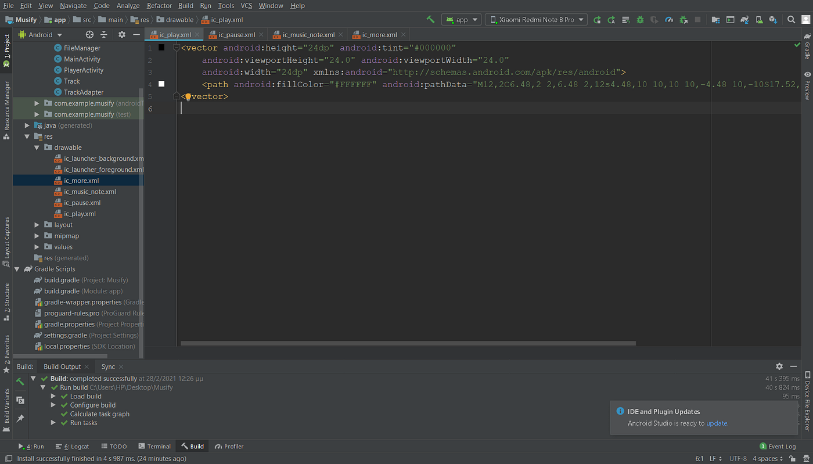Click the Sync Project with Gradle Files icon
Viewport: 813px width, 464px height.
click(x=744, y=19)
